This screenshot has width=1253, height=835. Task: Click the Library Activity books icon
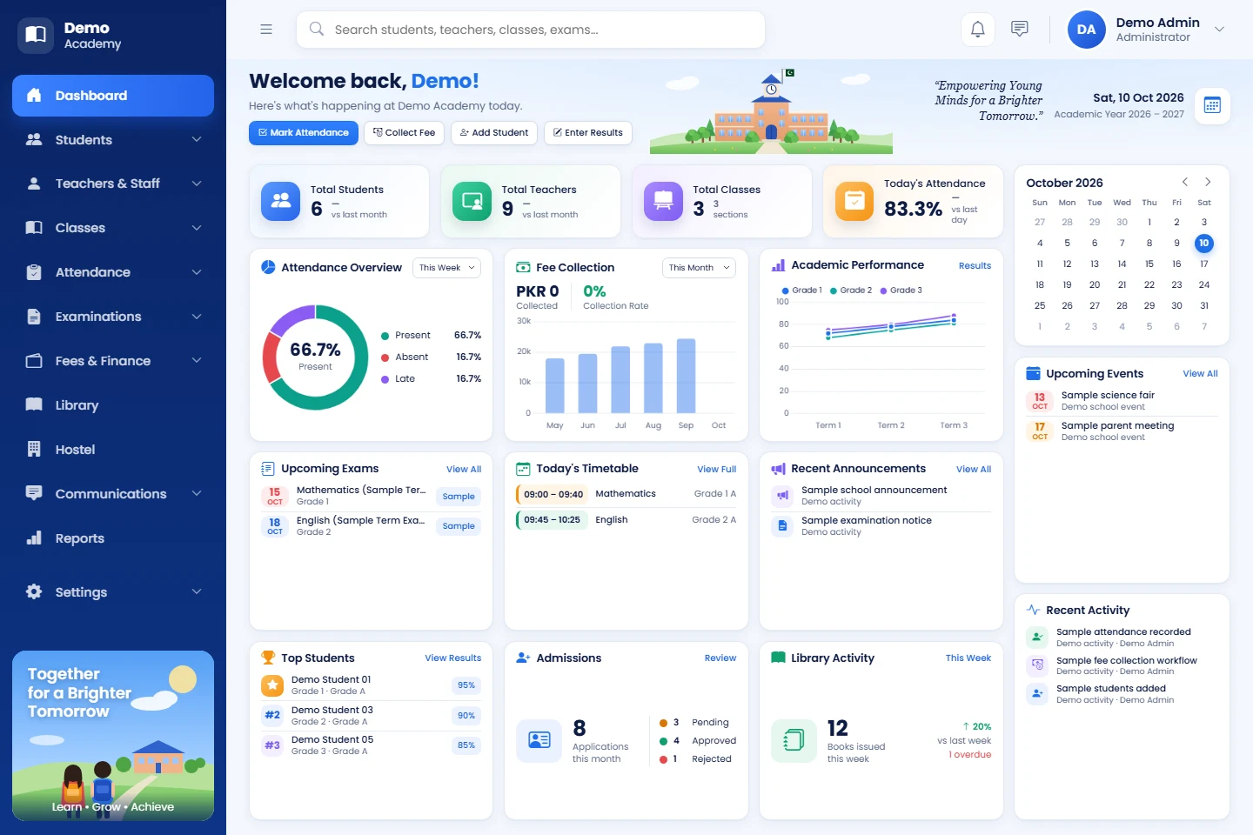point(794,740)
